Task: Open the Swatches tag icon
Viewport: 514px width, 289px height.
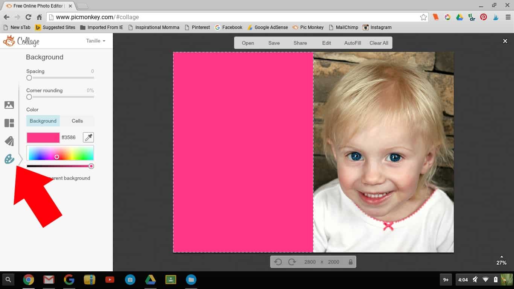Action: (9, 141)
